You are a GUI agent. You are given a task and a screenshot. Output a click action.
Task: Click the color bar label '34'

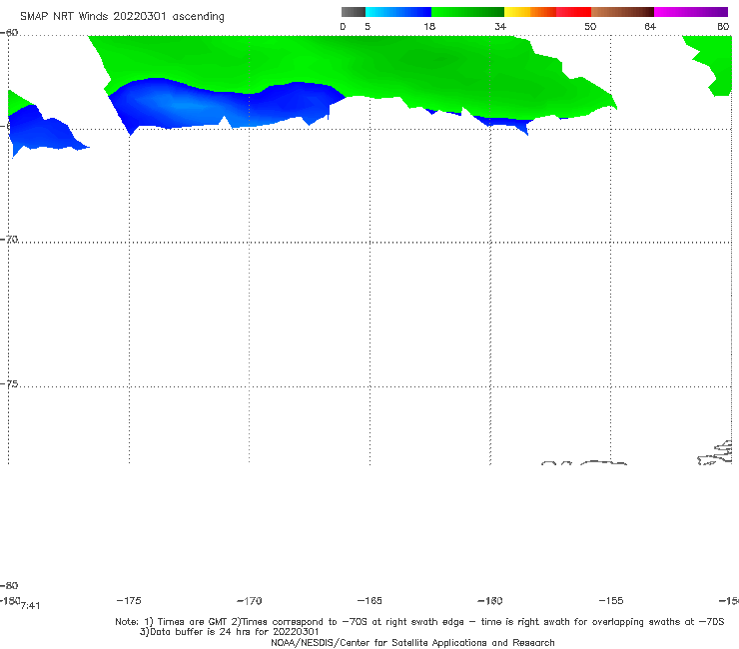coord(500,27)
